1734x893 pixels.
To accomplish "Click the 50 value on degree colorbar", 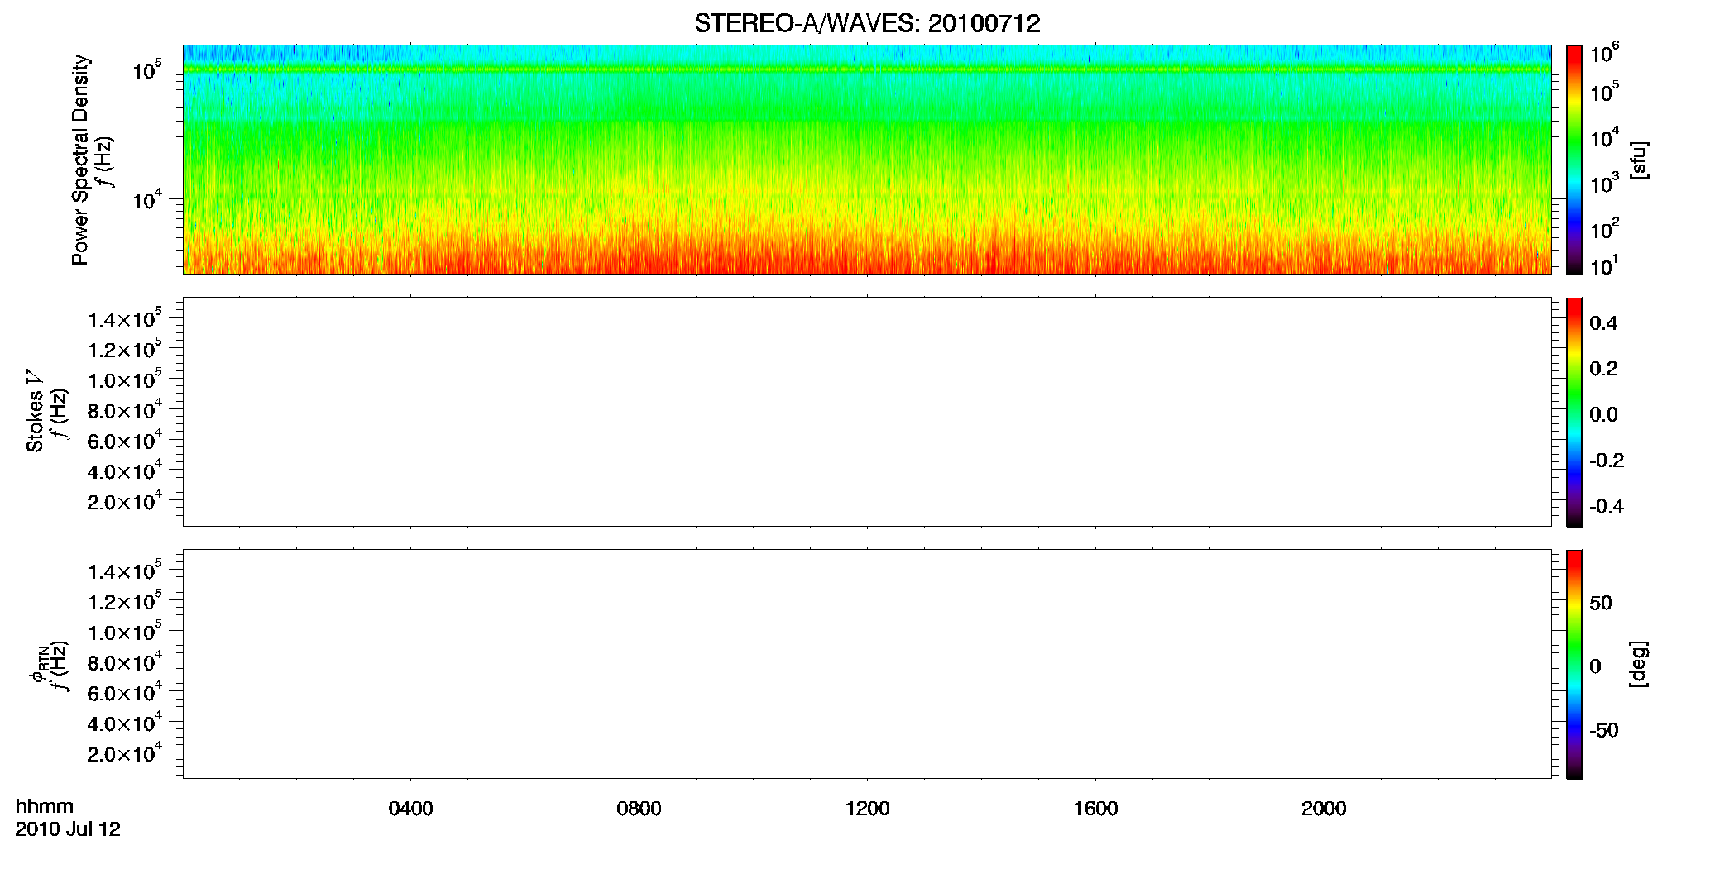I will click(x=1601, y=603).
